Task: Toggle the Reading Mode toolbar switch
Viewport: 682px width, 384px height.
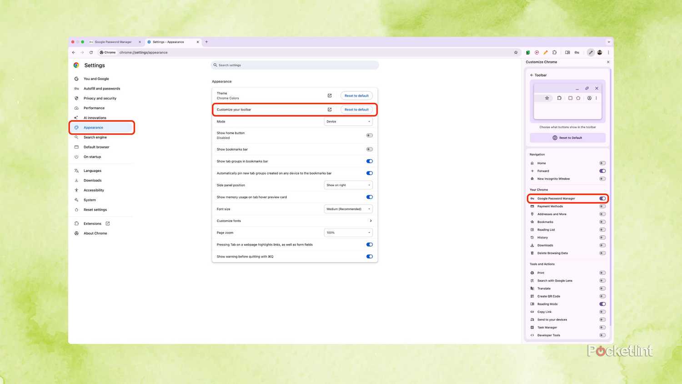Action: pos(602,304)
